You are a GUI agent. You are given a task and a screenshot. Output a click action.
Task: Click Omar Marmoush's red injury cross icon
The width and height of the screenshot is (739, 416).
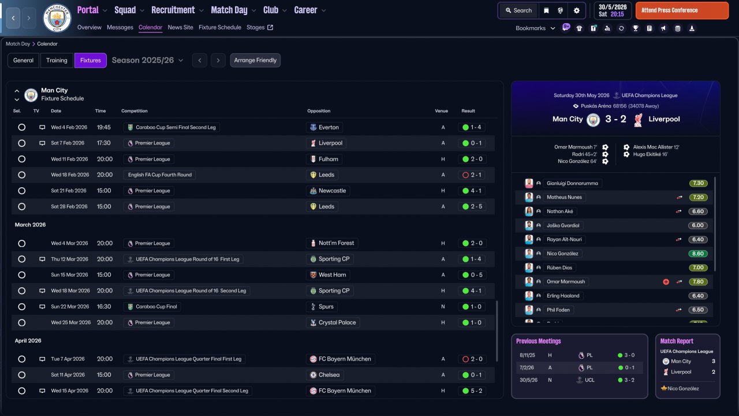point(666,282)
